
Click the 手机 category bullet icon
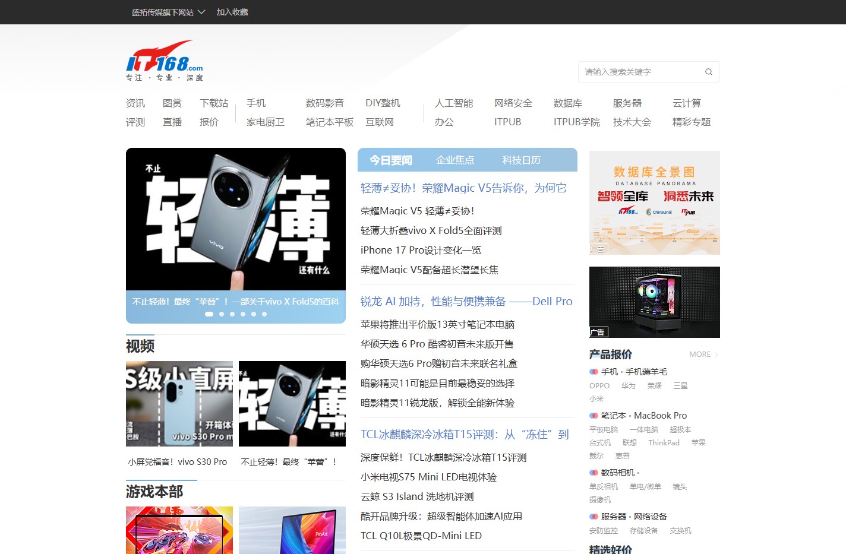594,372
